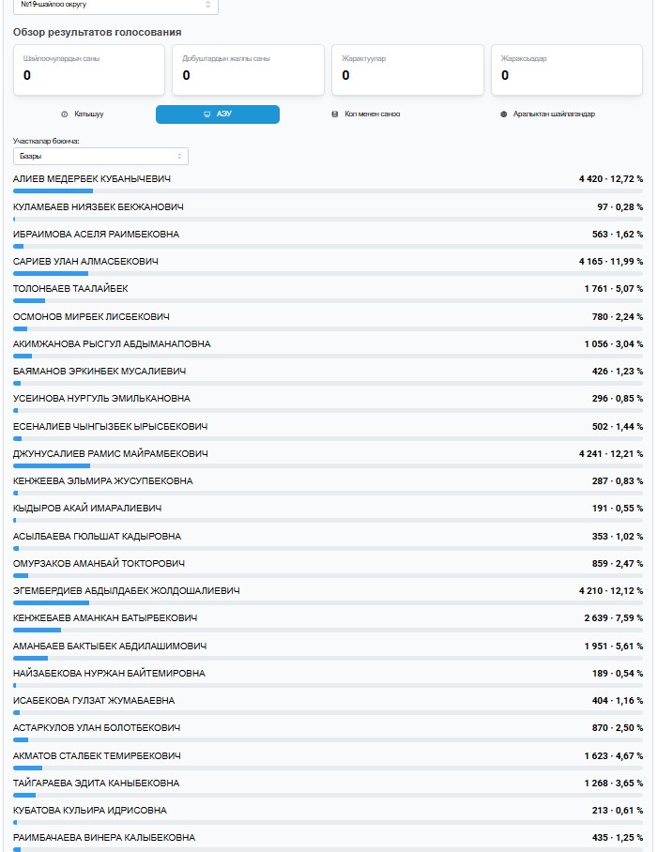Click the clock icon beside Катышуу
Image resolution: width=658 pixels, height=852 pixels.
pos(65,114)
